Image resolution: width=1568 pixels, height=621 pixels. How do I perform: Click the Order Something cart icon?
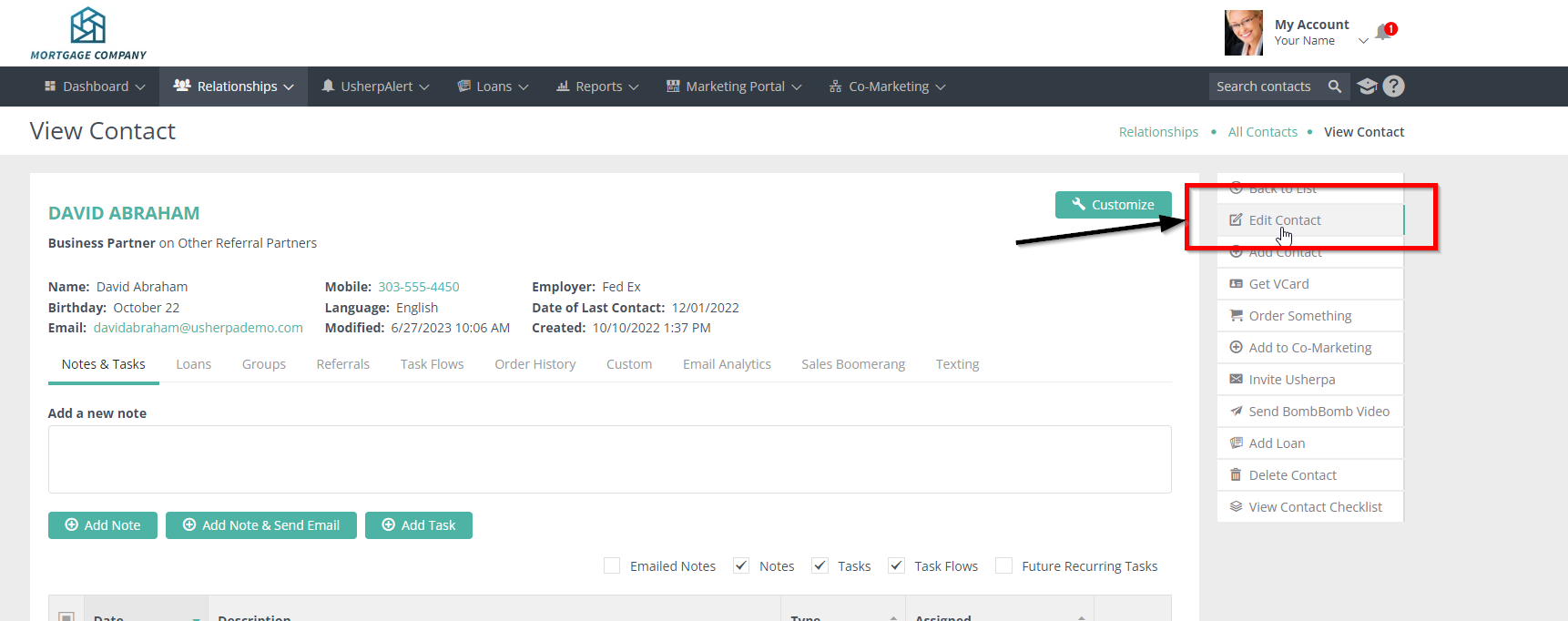1236,316
